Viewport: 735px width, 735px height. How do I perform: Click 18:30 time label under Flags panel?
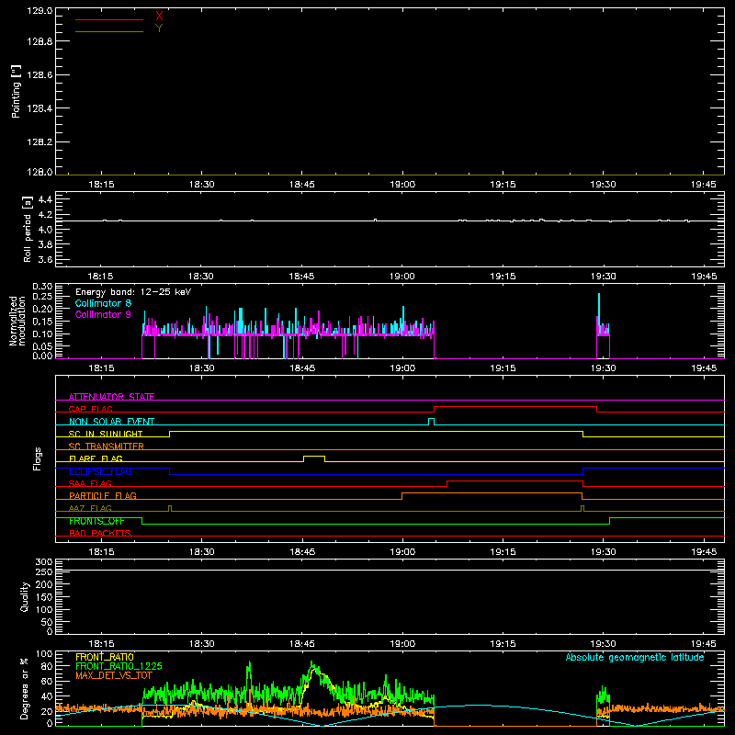201,552
